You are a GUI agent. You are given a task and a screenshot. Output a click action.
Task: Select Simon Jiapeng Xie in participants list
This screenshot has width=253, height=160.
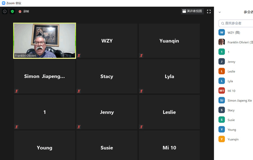(x=239, y=101)
